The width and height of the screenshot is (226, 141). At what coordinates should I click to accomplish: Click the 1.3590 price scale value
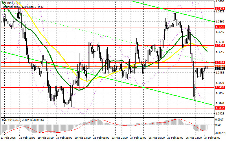pos(220,1)
